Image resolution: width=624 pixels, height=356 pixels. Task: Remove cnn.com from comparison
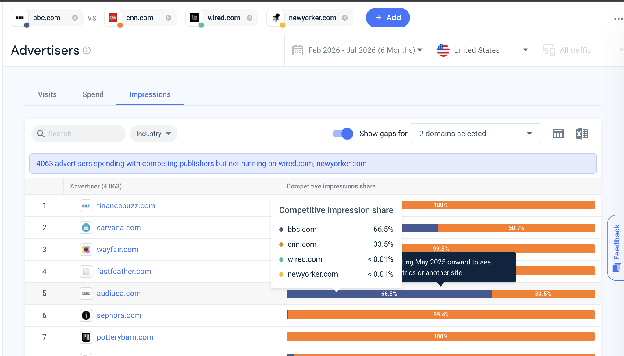click(x=168, y=18)
